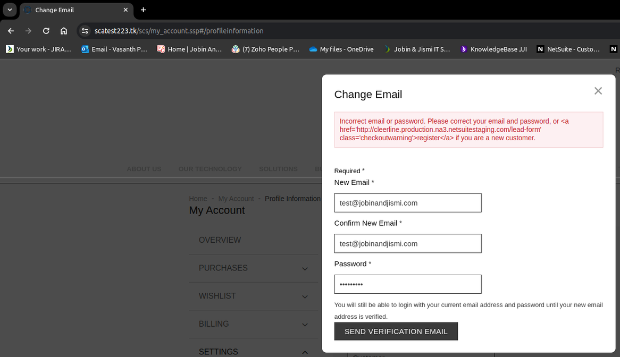This screenshot has width=620, height=357.
Task: Click the Send Verification Email button
Action: click(x=396, y=331)
